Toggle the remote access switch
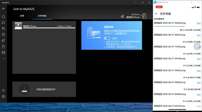This screenshot has width=202, height=112. point(106,38)
